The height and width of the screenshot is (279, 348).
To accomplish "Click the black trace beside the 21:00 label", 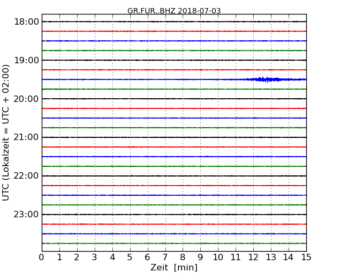I will coord(174,137).
